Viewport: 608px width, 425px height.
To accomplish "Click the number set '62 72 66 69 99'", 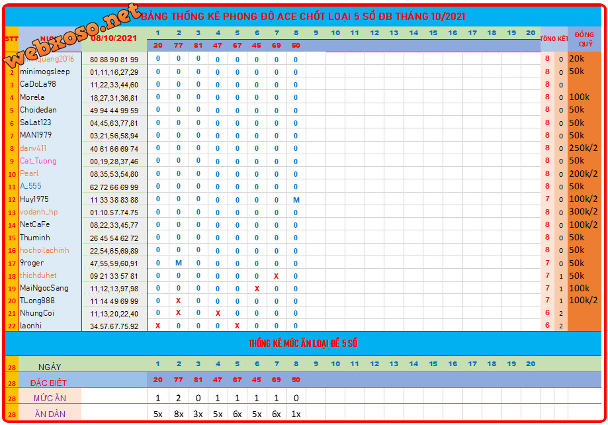I will click(x=114, y=187).
